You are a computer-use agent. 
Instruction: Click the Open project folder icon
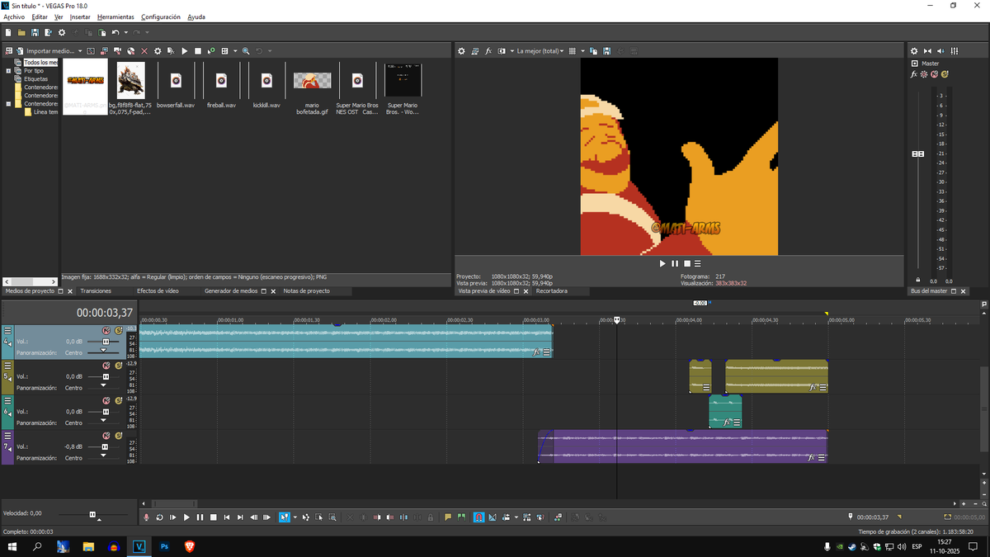(21, 32)
